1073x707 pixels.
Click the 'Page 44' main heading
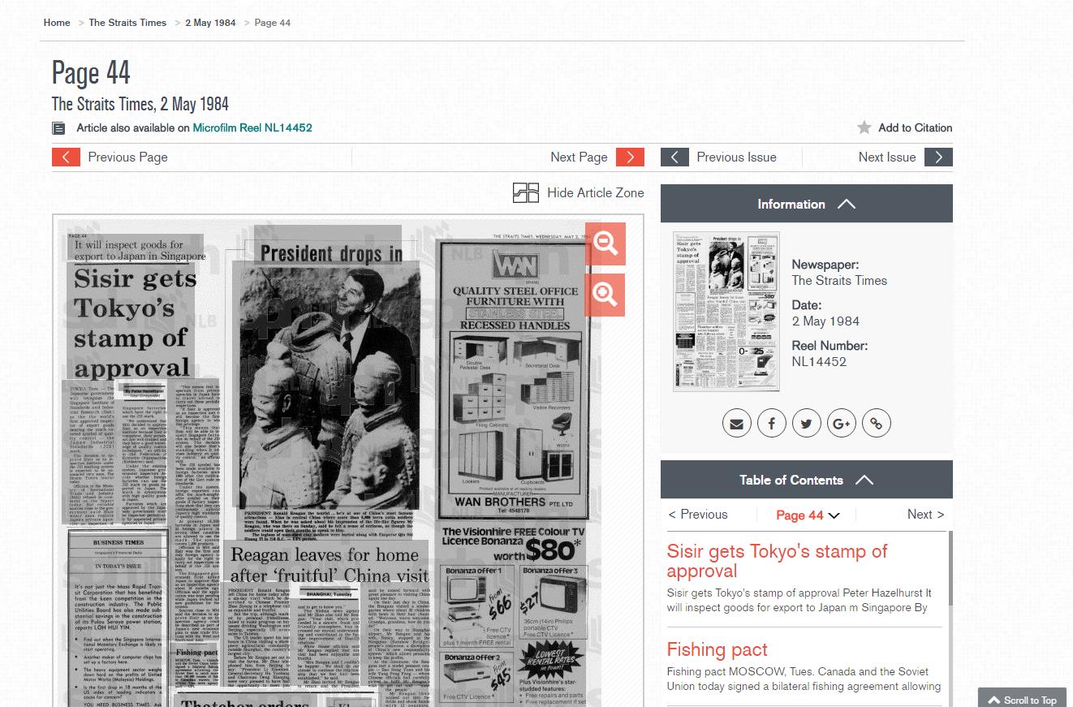(x=91, y=73)
